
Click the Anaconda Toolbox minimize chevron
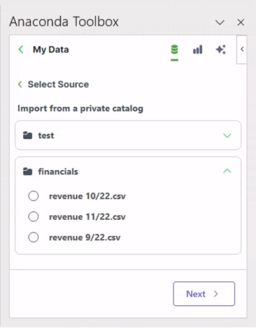220,23
